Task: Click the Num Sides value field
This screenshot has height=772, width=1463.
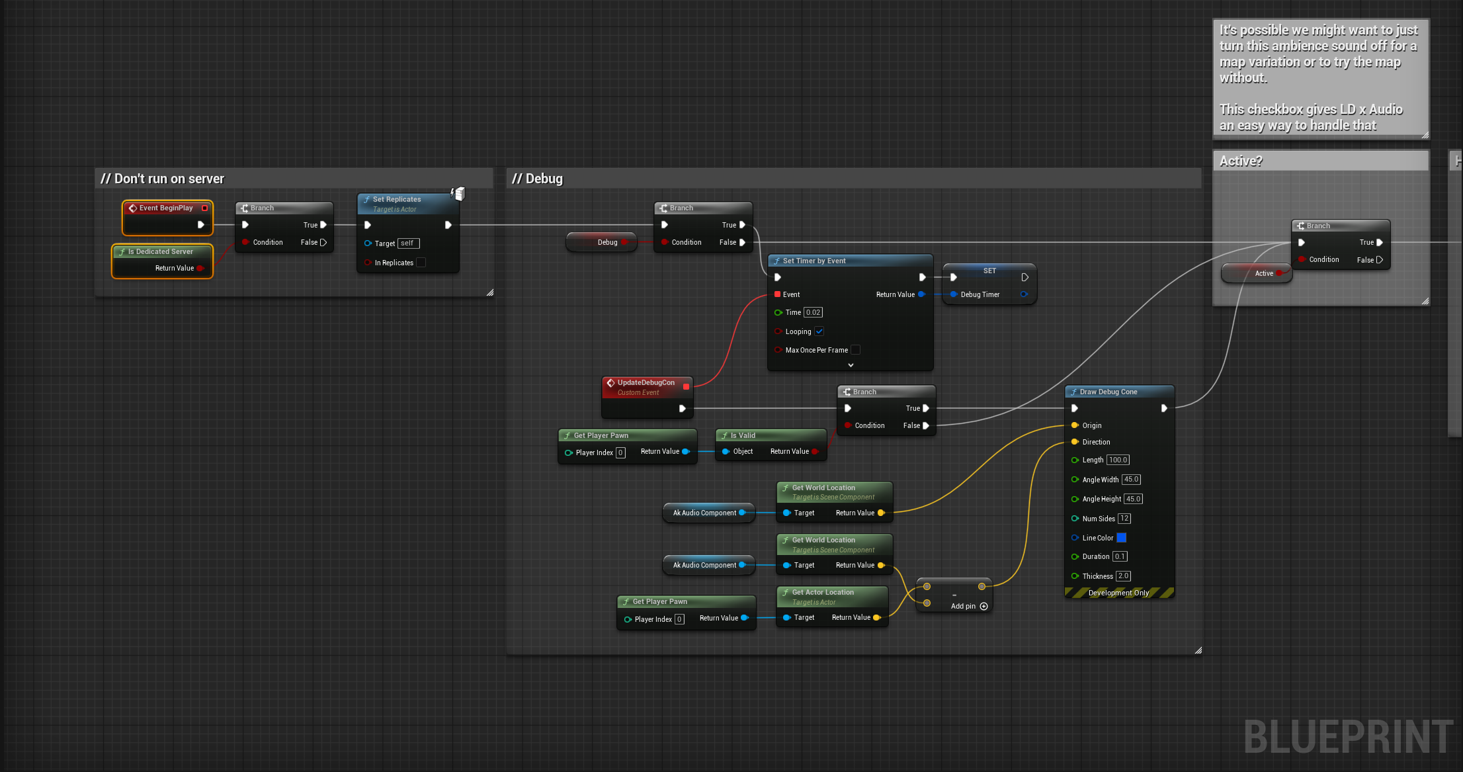Action: (x=1124, y=519)
